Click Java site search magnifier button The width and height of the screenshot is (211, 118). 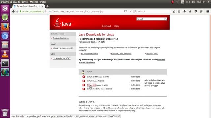[166, 19]
